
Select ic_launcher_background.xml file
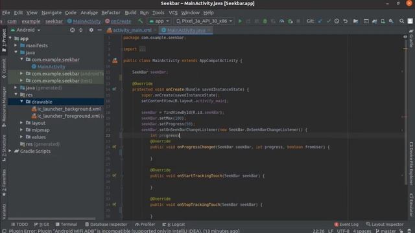point(69,109)
